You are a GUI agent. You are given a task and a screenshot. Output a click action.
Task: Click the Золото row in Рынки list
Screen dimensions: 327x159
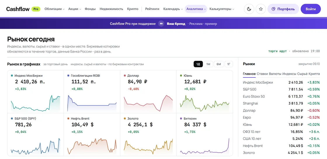[281, 153]
